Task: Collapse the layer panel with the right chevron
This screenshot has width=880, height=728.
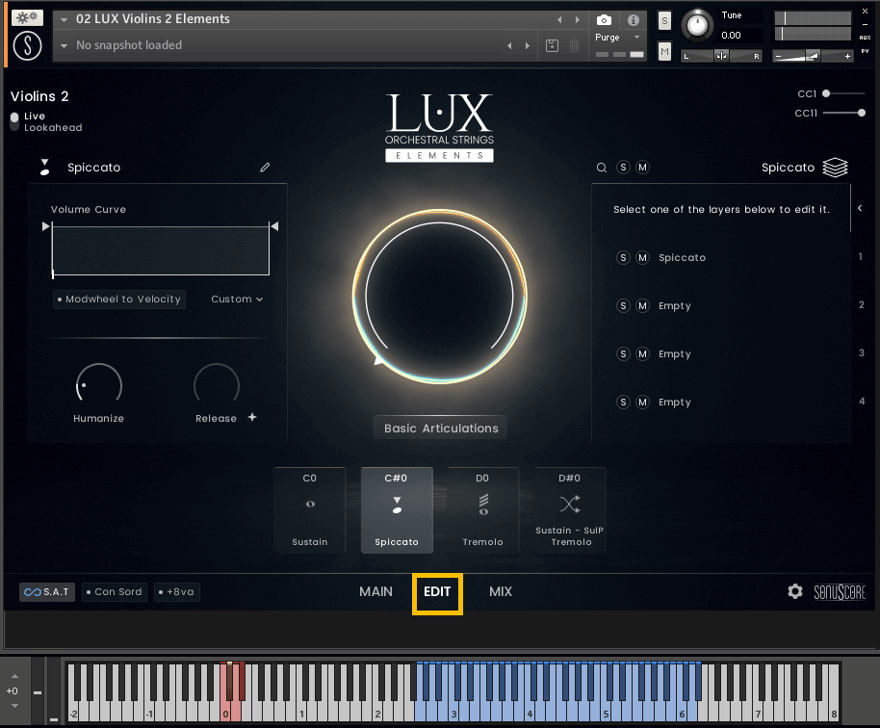Action: tap(860, 207)
